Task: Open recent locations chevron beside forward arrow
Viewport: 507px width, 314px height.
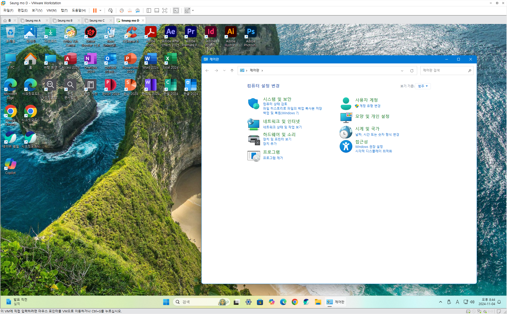Action: [x=224, y=71]
